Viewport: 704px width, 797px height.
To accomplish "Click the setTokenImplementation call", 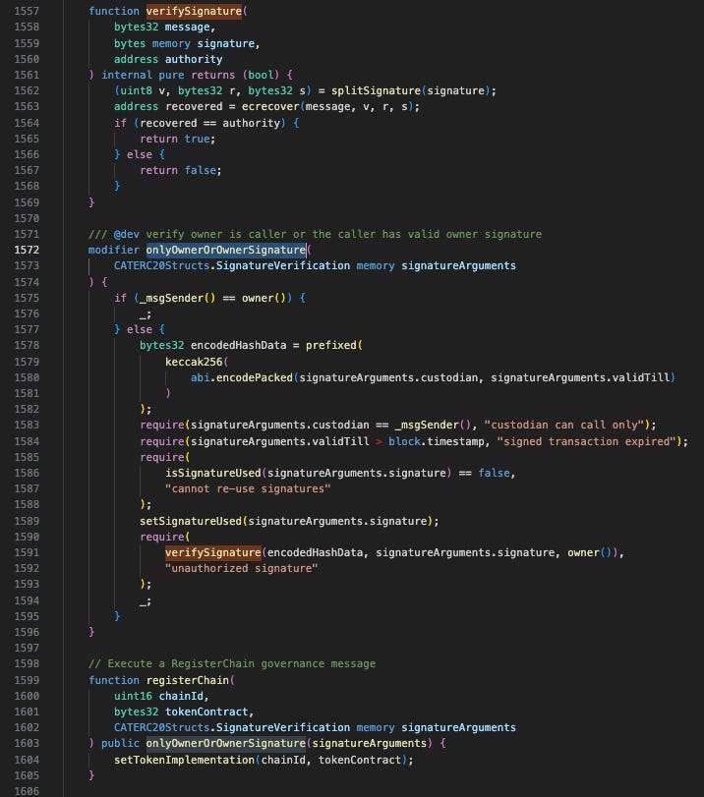I will pyautogui.click(x=184, y=760).
